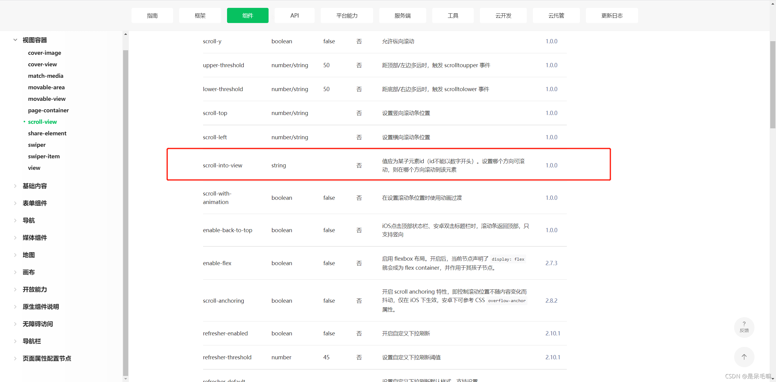Open cover-image in the sidebar
The image size is (776, 382).
[x=45, y=53]
